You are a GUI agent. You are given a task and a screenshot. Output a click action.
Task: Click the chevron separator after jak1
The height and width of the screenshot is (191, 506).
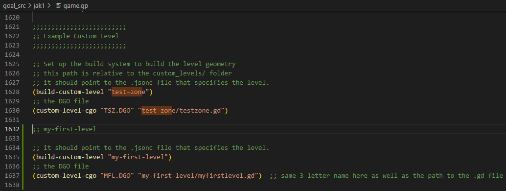[49, 6]
